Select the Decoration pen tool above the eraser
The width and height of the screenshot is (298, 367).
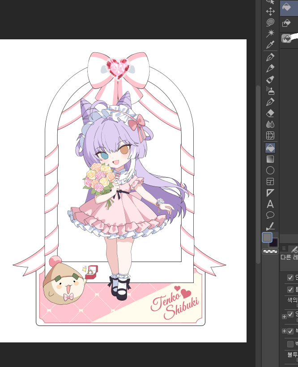click(270, 102)
